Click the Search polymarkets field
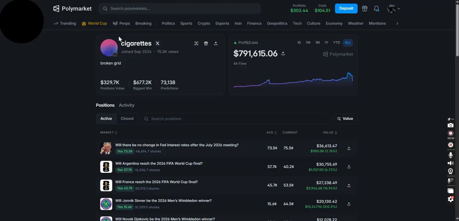459x221 pixels. coord(179,8)
